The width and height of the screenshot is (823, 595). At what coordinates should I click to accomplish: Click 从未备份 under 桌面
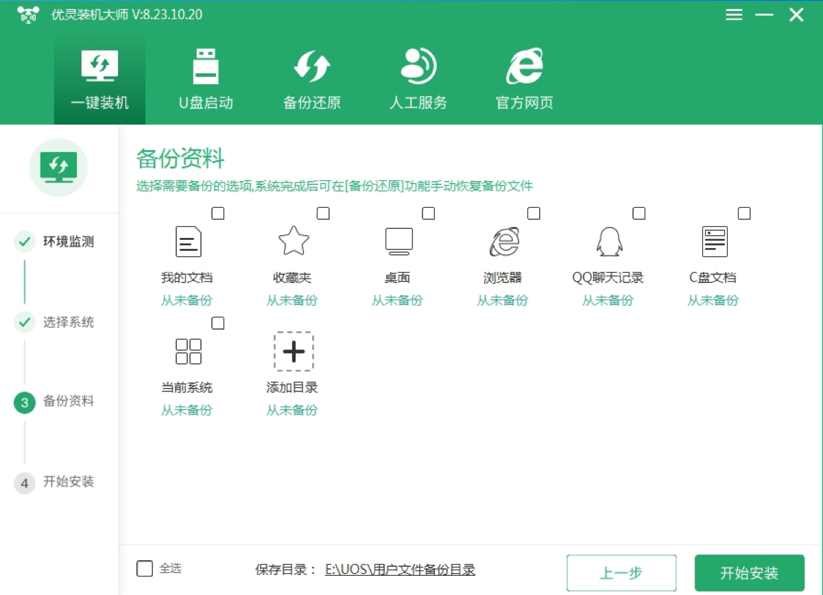[398, 300]
